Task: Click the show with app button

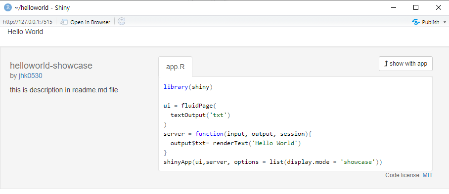Action: point(405,64)
